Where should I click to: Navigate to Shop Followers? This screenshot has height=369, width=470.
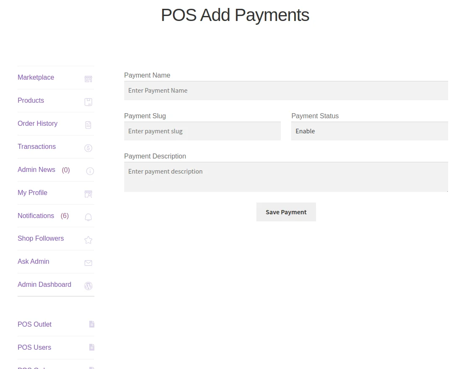tap(40, 238)
